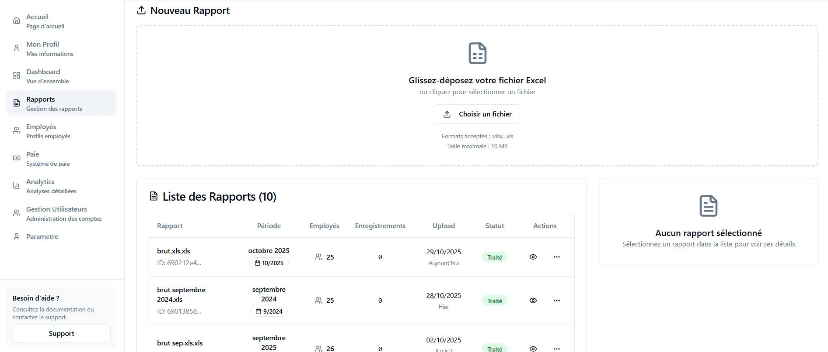Click the Support button

point(61,333)
